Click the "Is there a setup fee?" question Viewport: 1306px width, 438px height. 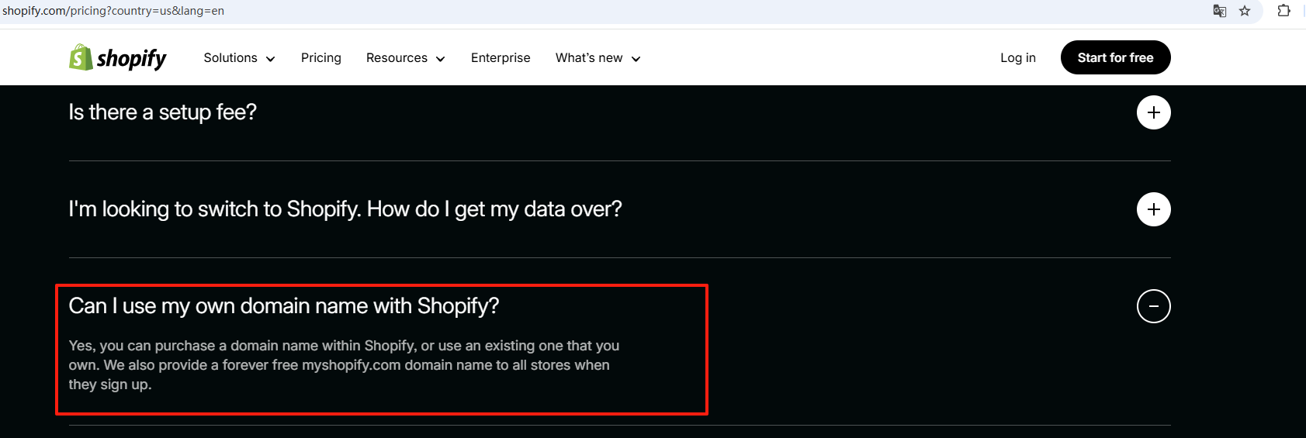(162, 112)
